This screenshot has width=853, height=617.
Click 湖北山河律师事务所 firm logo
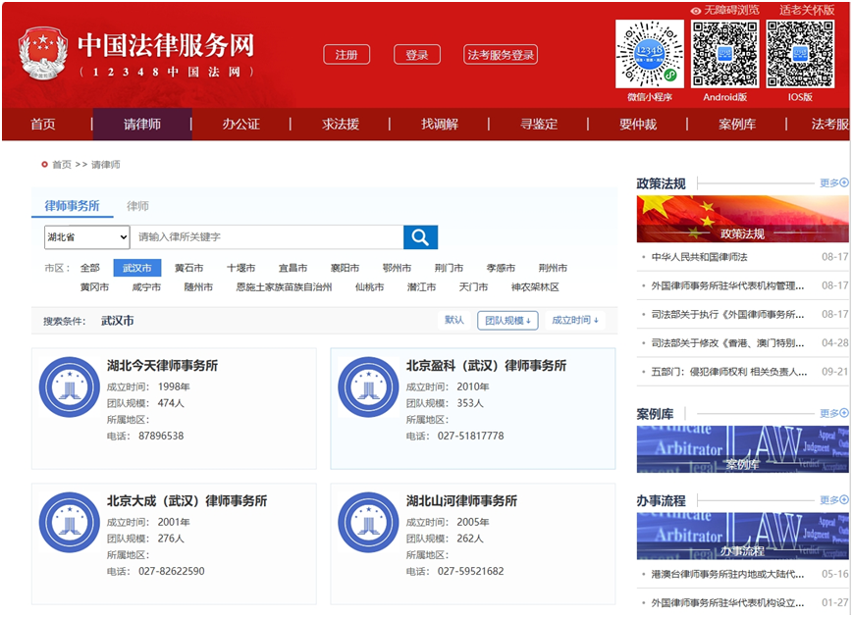click(x=368, y=523)
